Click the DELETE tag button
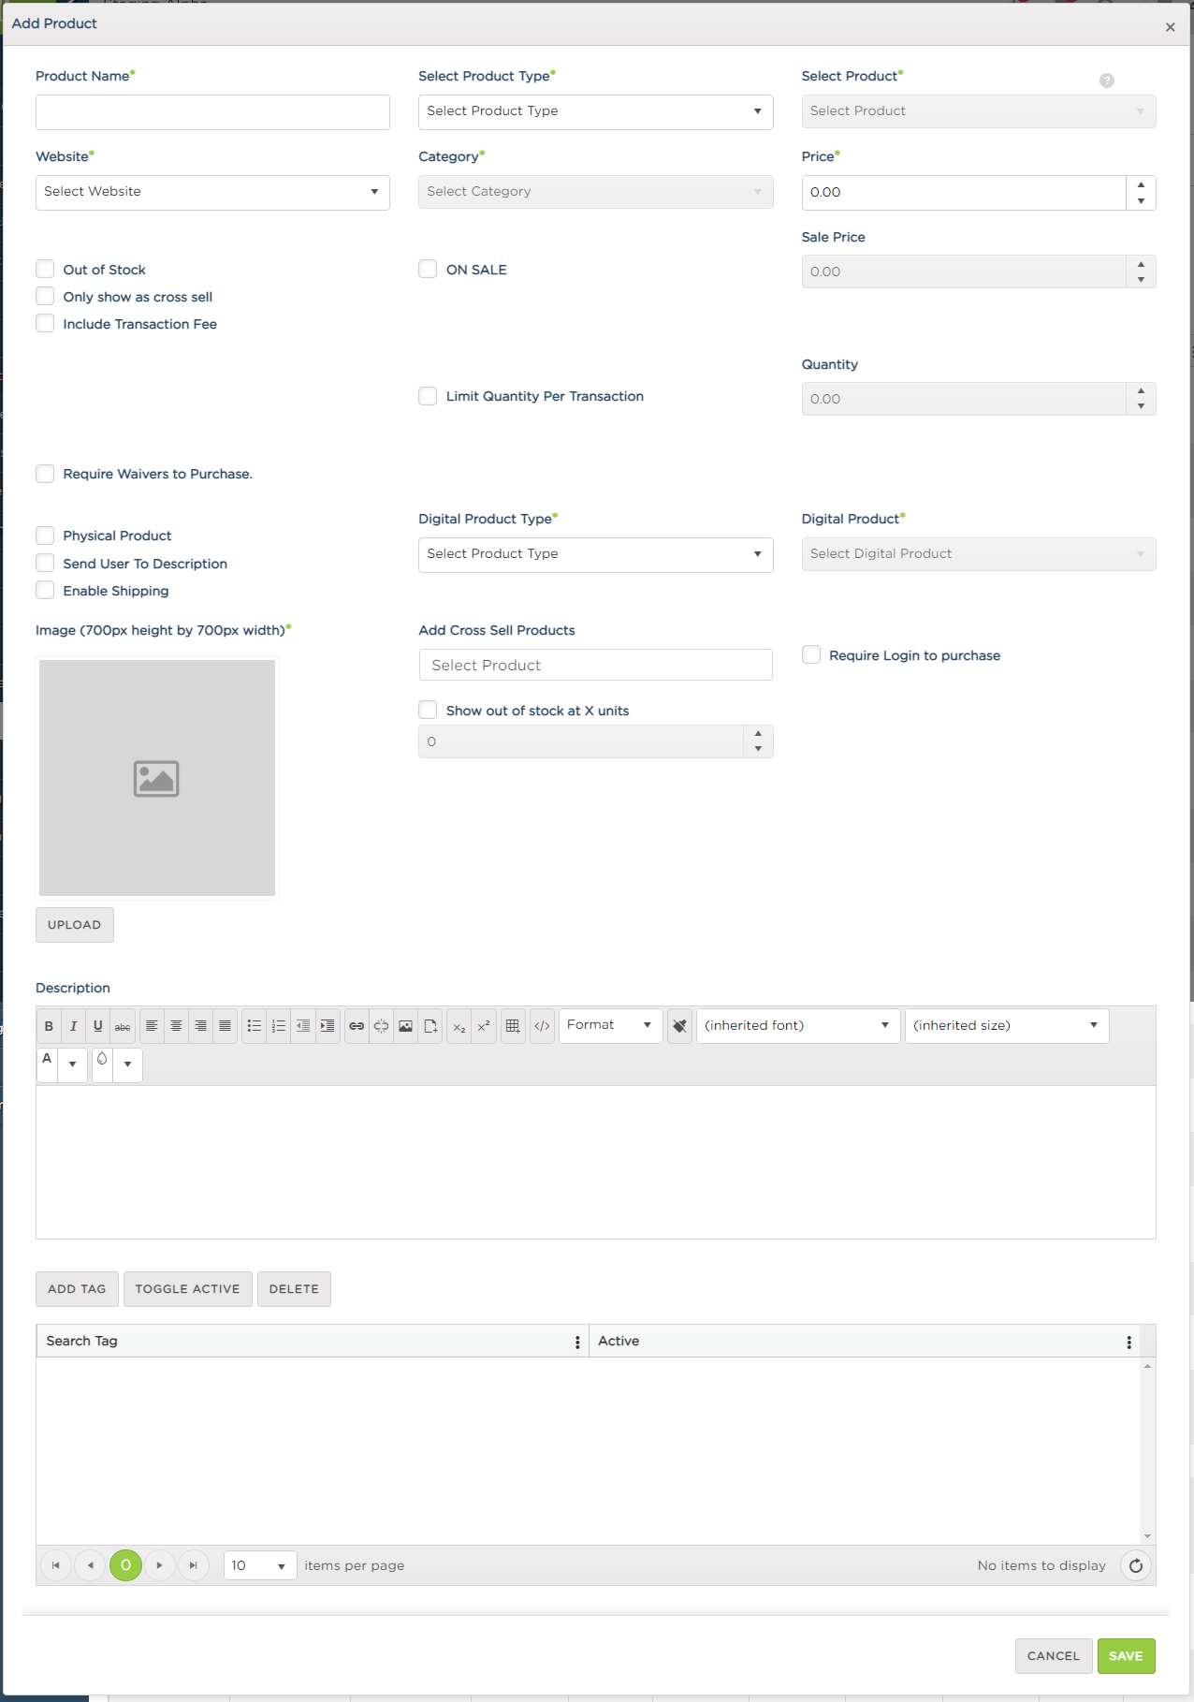1194x1702 pixels. pos(294,1289)
